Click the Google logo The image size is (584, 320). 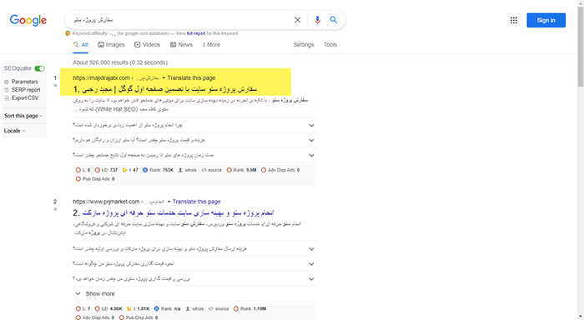pyautogui.click(x=28, y=20)
